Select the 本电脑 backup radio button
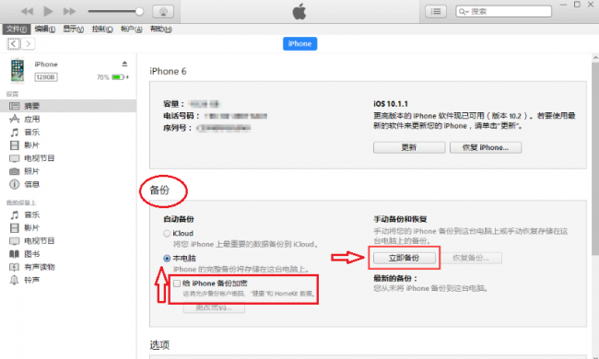Screen dimensions: 599x359 167,259
